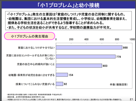Viewport: 136px width, 101px height.
Task: Click the value label 603
Action: tap(105, 66)
